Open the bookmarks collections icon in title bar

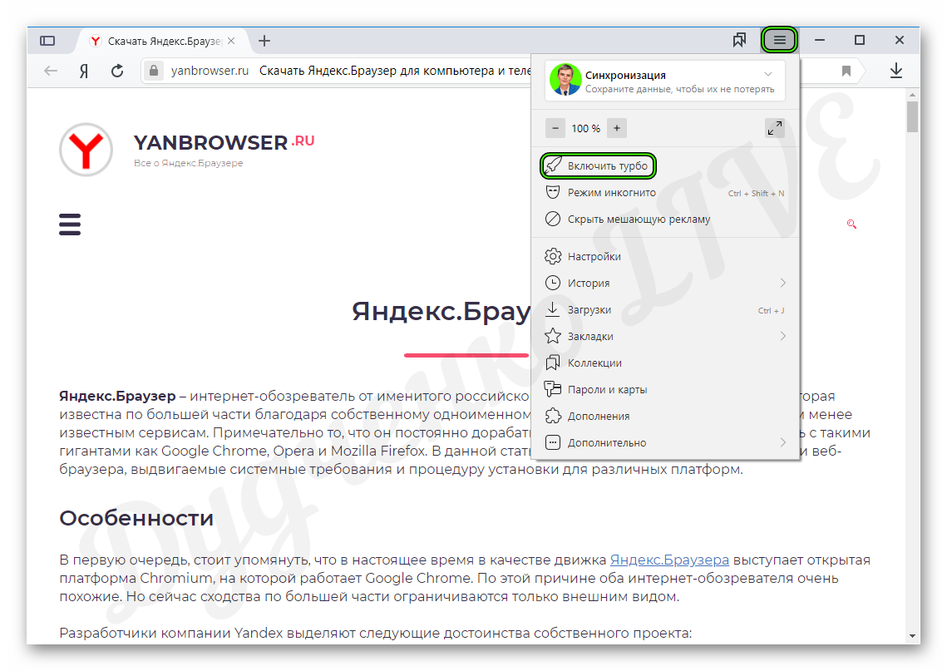739,41
